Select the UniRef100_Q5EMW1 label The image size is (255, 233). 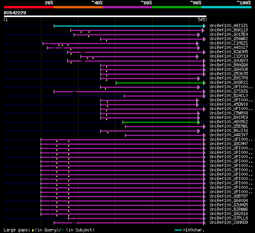[x=229, y=126]
